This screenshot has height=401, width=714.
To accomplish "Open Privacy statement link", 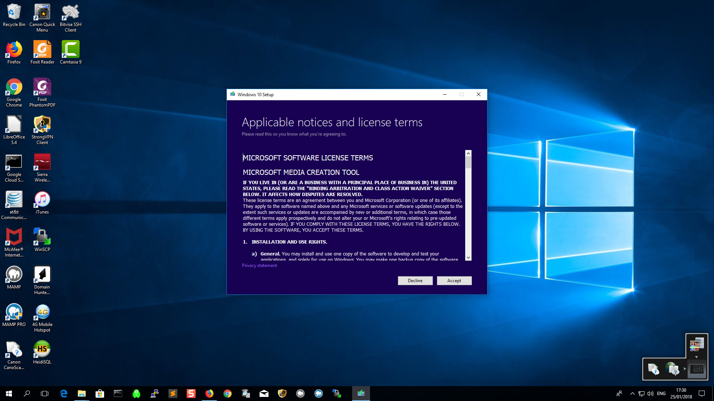I will (x=260, y=265).
